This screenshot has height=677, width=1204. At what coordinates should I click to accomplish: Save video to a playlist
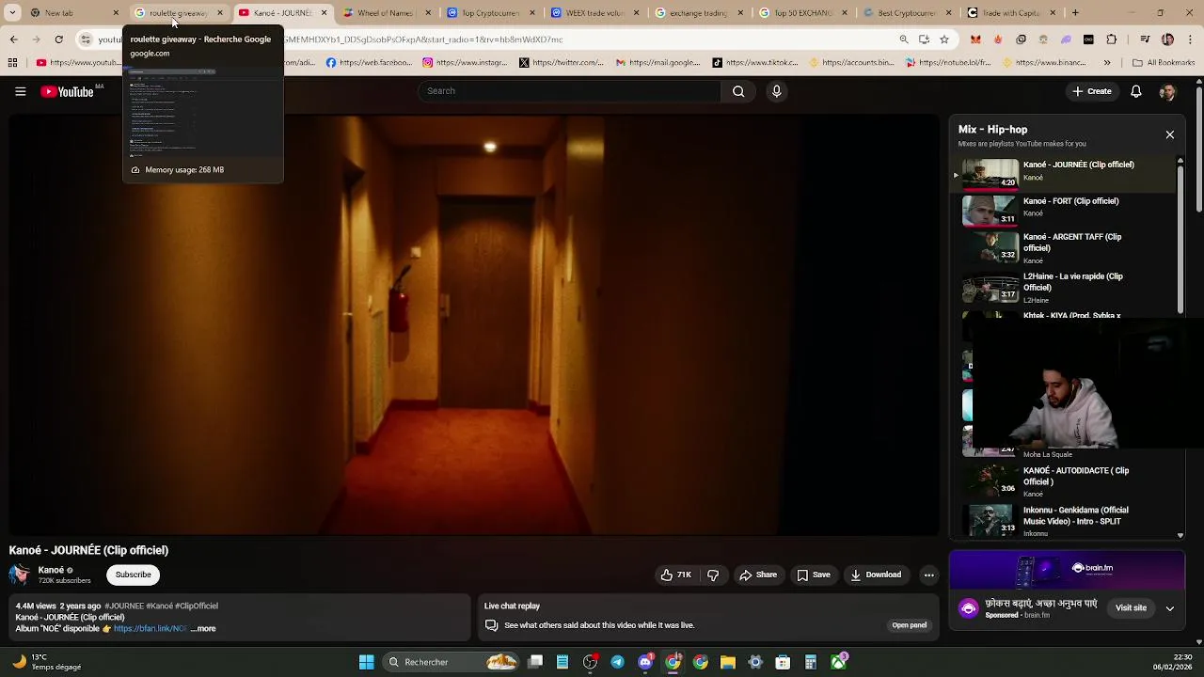tap(814, 575)
